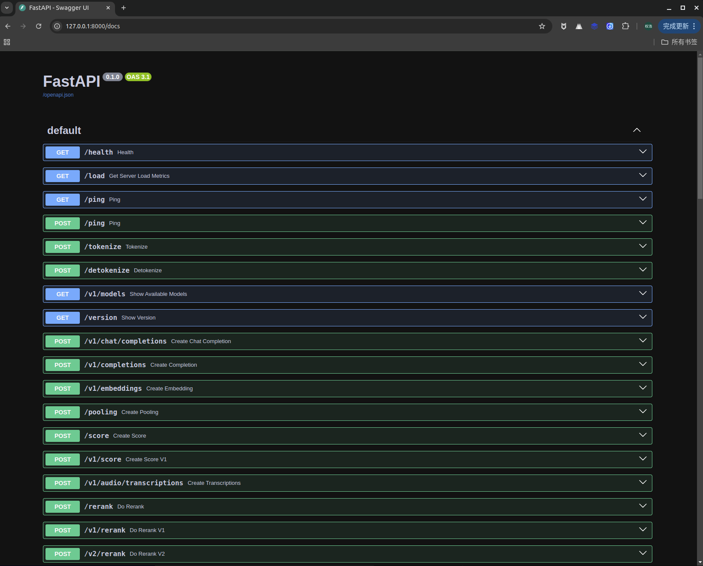Click the POST badge for /score
Image resolution: width=703 pixels, height=566 pixels.
63,436
